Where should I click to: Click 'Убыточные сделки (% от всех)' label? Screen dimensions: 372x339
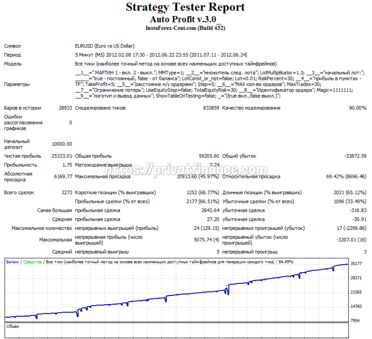[258, 202]
